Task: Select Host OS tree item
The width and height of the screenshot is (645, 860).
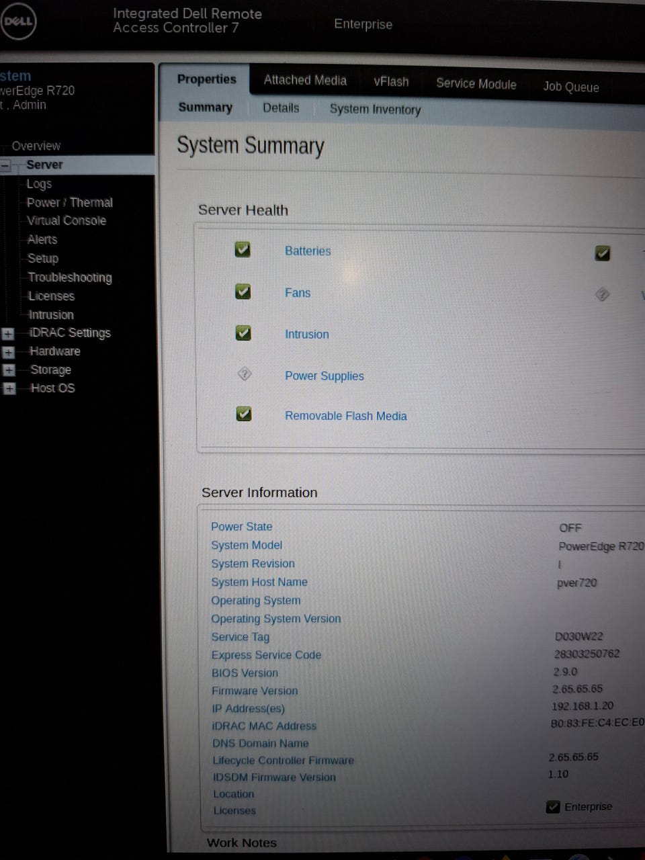Action: click(x=52, y=388)
